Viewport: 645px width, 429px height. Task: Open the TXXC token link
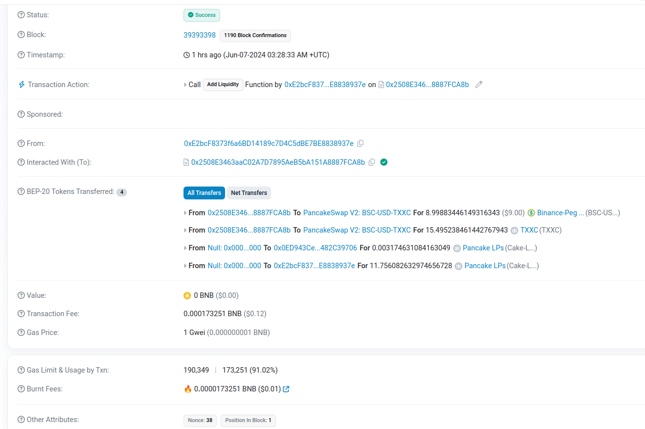coord(529,230)
